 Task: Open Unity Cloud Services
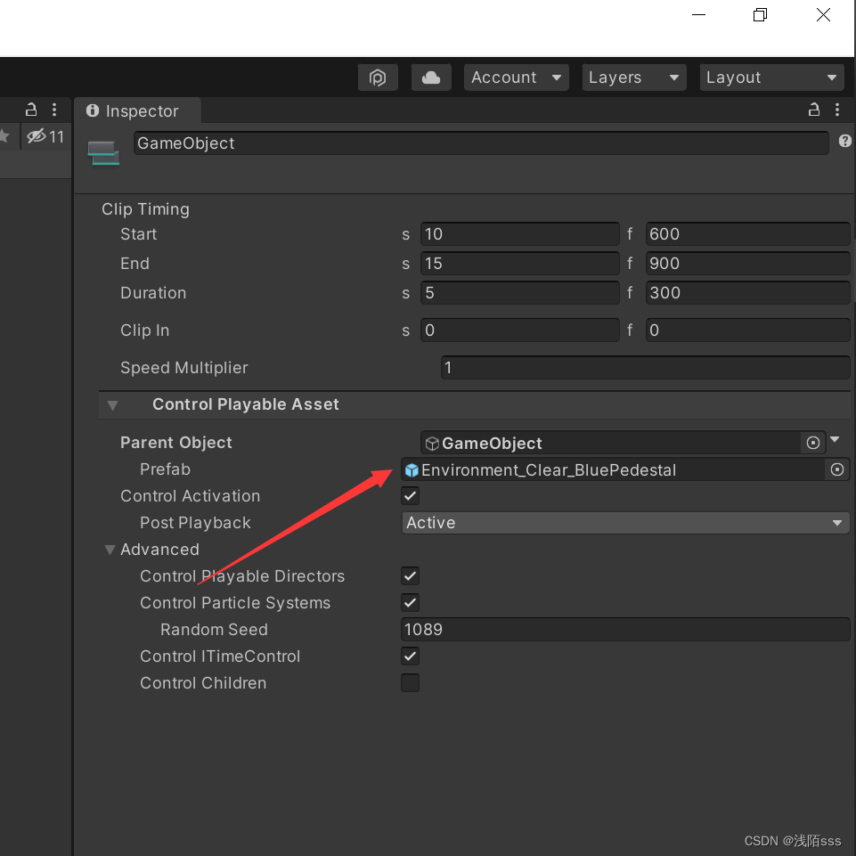[431, 77]
